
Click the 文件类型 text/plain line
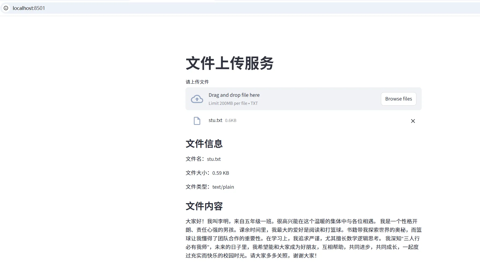pyautogui.click(x=210, y=187)
